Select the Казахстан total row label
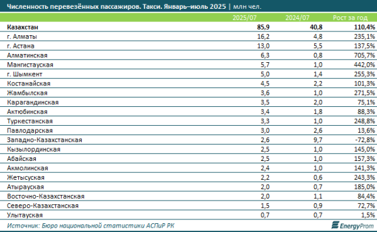Image resolution: width=377 pixels, height=232 pixels. (23, 27)
